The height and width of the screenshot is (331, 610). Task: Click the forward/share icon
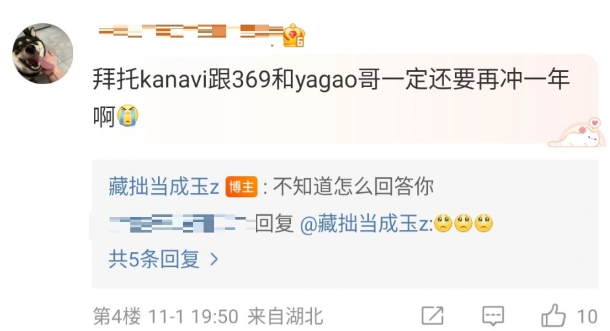pyautogui.click(x=432, y=315)
